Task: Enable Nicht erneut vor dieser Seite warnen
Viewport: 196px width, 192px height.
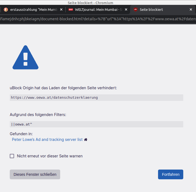Action: point(12,156)
